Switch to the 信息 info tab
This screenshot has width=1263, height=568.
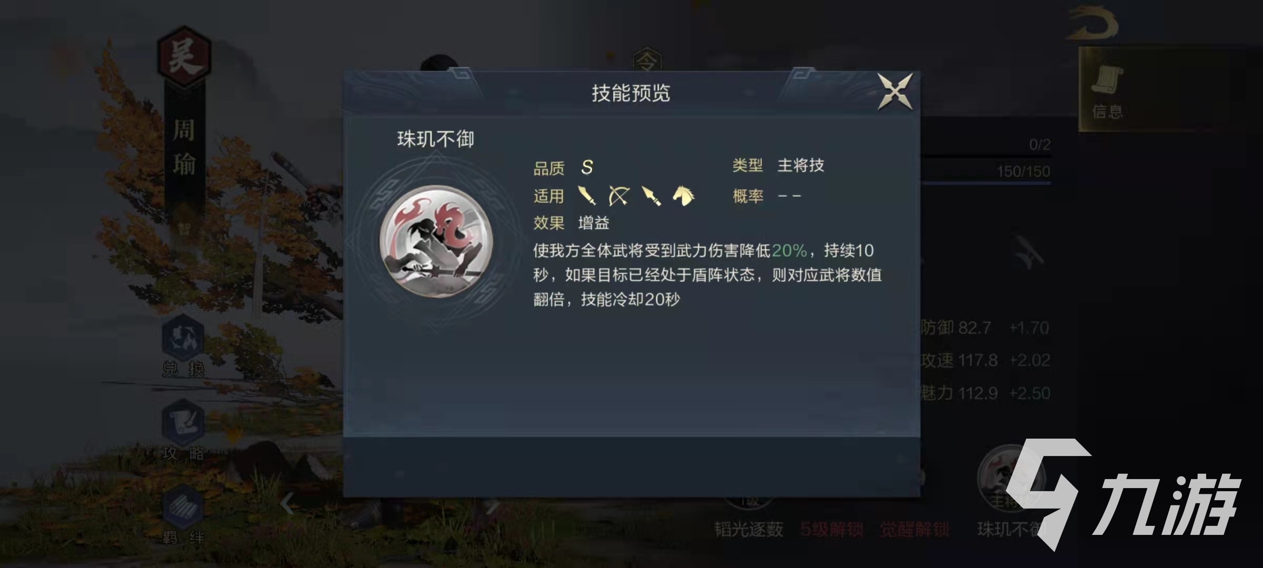1107,89
